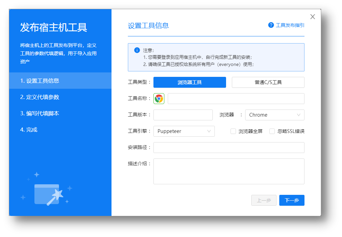
Task: Click the info icon in notice box
Action: pos(137,50)
